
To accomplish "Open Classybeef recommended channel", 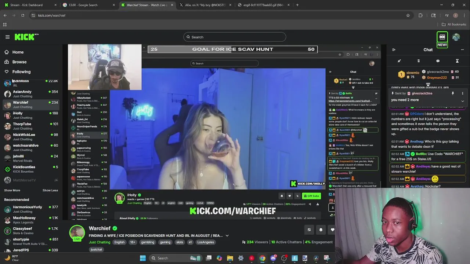I will pos(31,231).
